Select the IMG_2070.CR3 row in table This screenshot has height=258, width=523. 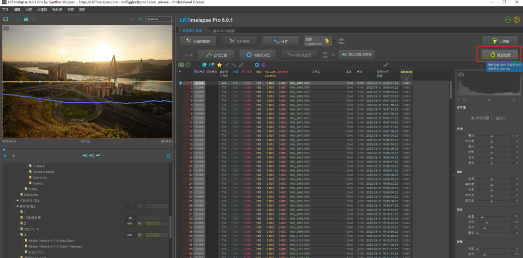click(299, 105)
